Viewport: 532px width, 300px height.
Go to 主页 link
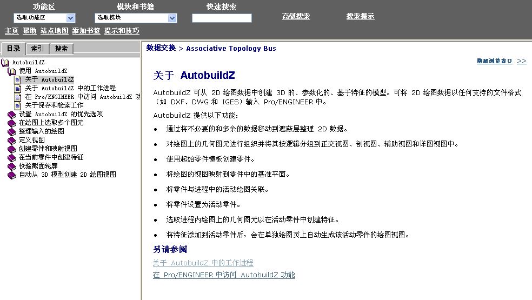click(x=11, y=31)
